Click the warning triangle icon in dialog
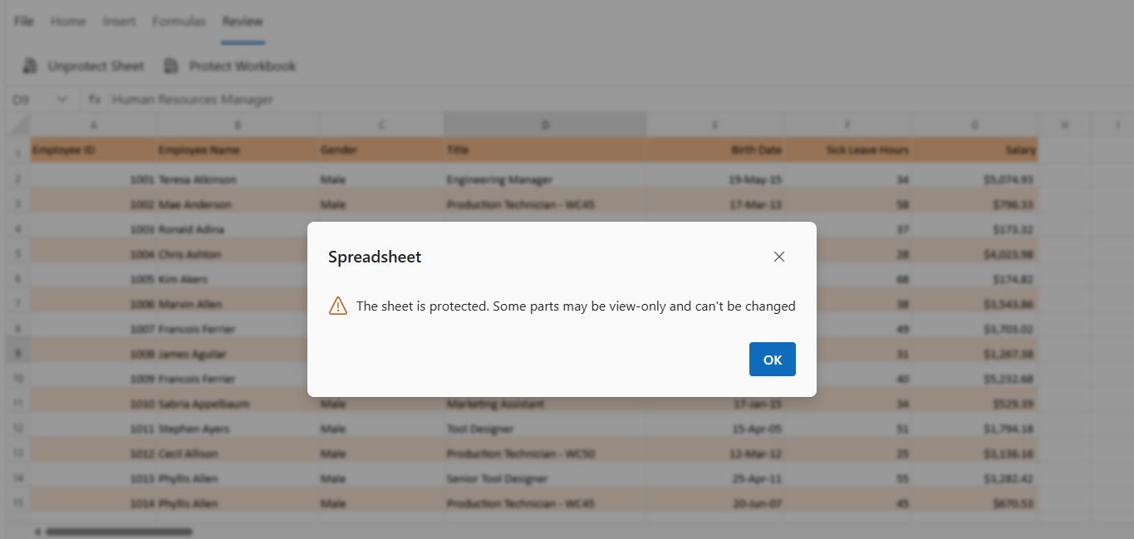The image size is (1134, 539). (338, 306)
